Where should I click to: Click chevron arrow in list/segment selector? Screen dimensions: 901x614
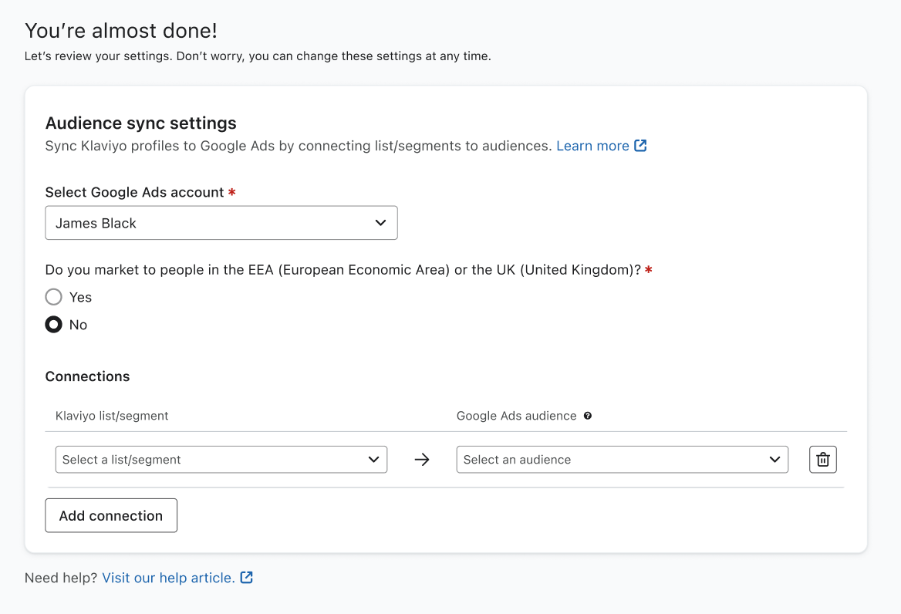[x=374, y=460]
